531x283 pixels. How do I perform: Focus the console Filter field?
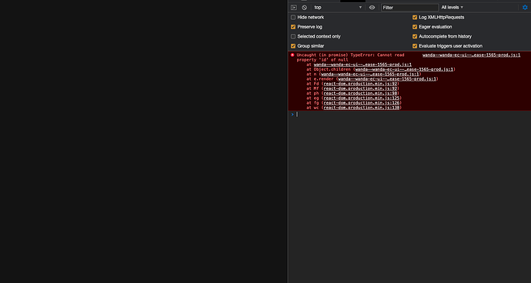click(409, 8)
